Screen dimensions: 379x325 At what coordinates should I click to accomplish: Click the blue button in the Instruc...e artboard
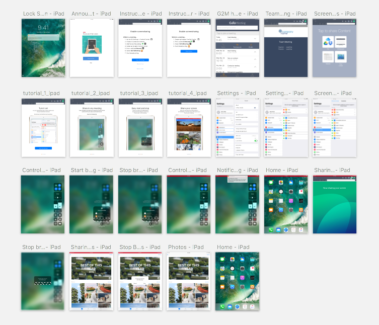tap(140, 60)
